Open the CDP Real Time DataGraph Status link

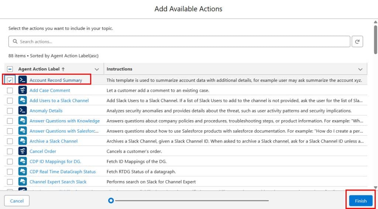(x=62, y=171)
